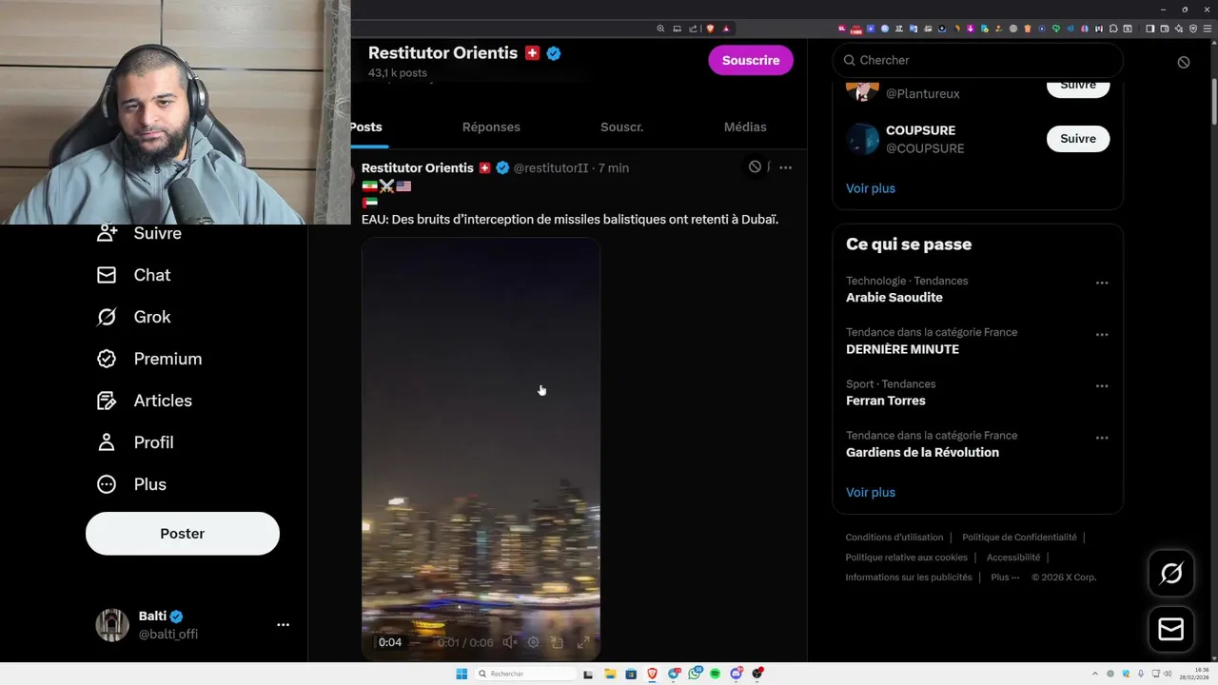Image resolution: width=1218 pixels, height=685 pixels.
Task: Open options for DERNIÈRE MINUTE trend
Action: 1102,335
